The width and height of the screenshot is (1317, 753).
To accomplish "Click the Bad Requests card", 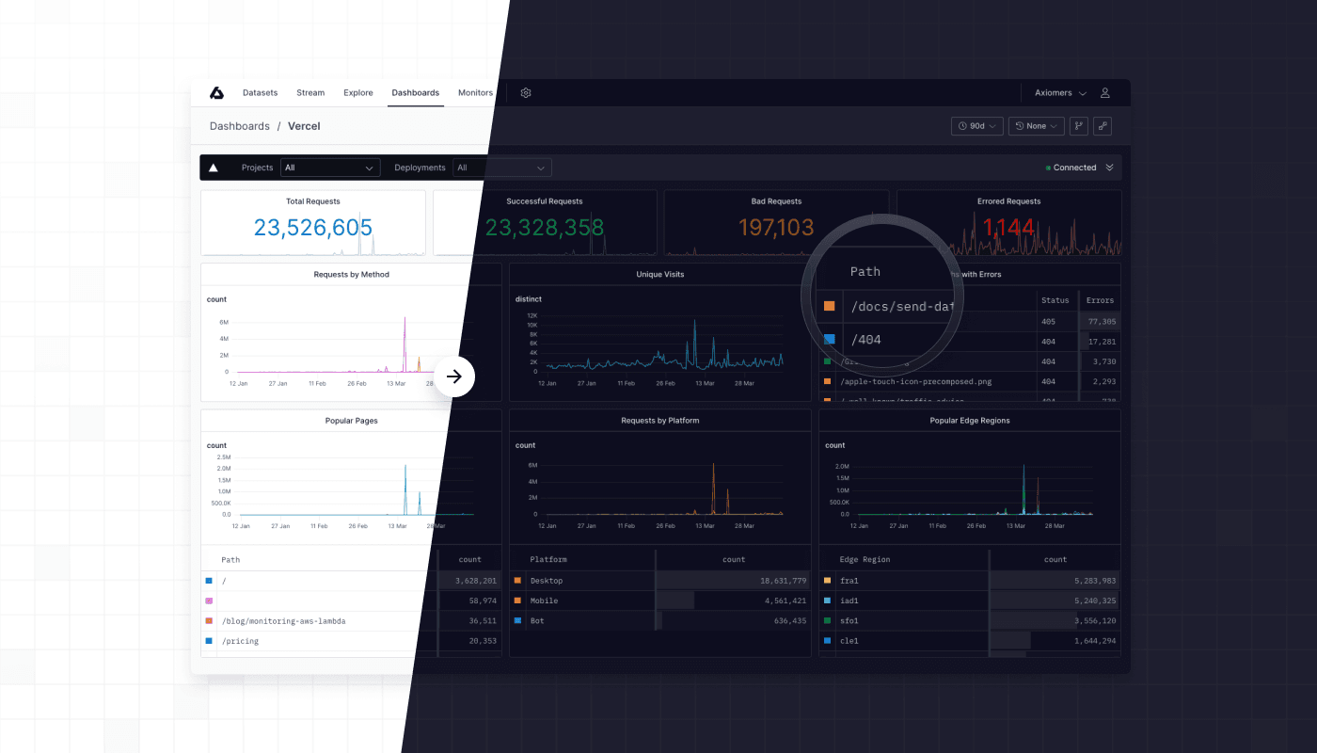I will pyautogui.click(x=776, y=223).
